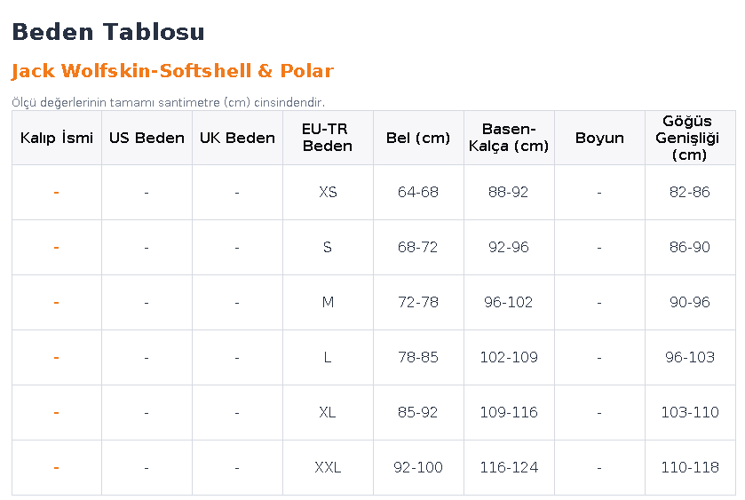Image resolution: width=745 pixels, height=500 pixels.
Task: Select the XXL size cell
Action: tap(328, 467)
